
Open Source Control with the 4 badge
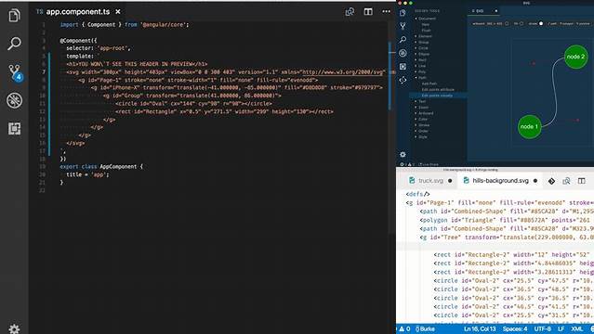coord(15,72)
